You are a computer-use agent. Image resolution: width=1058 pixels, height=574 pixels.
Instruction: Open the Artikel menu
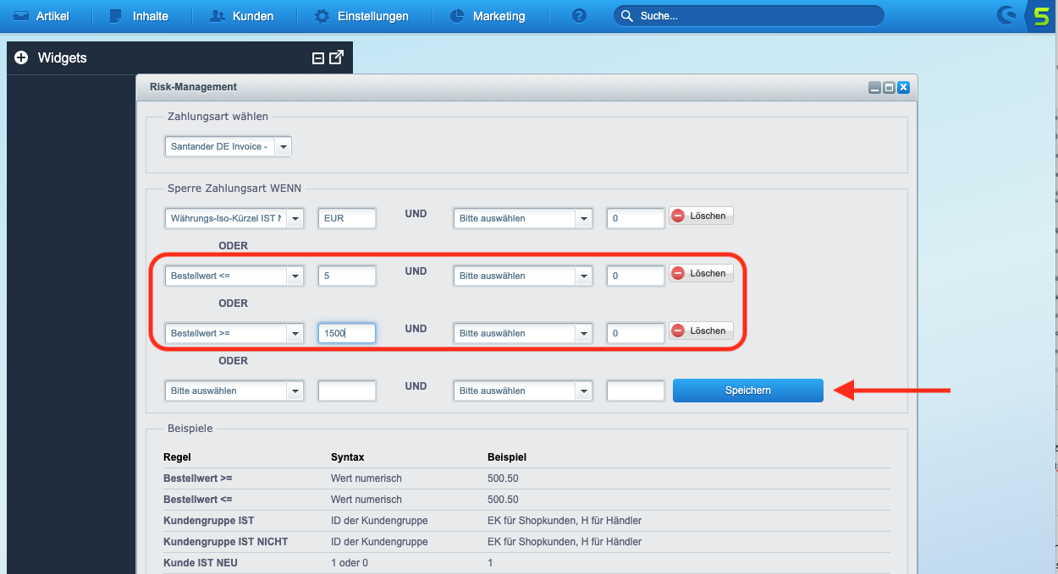point(41,16)
